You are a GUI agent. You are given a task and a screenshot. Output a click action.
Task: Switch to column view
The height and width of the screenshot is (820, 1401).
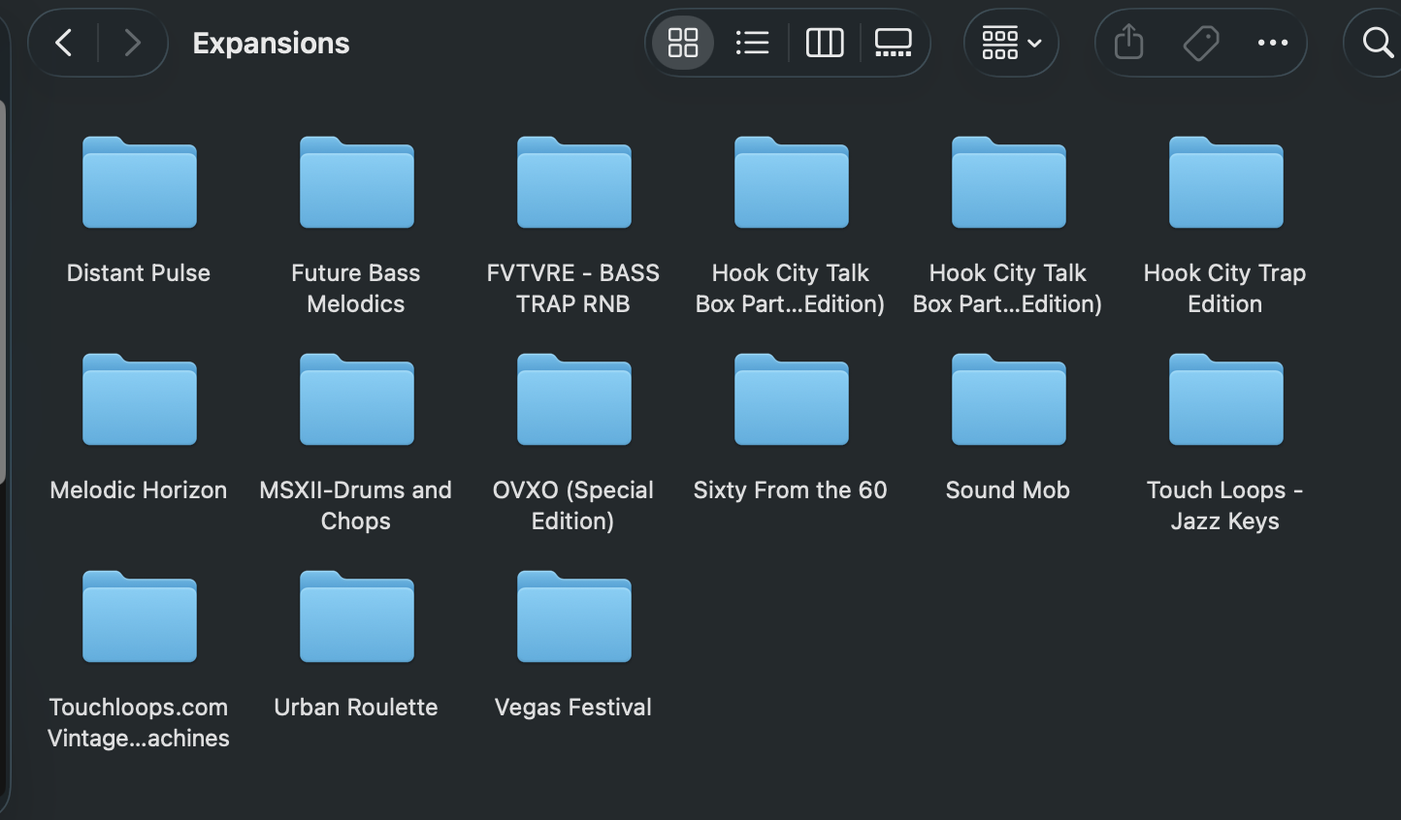[825, 43]
